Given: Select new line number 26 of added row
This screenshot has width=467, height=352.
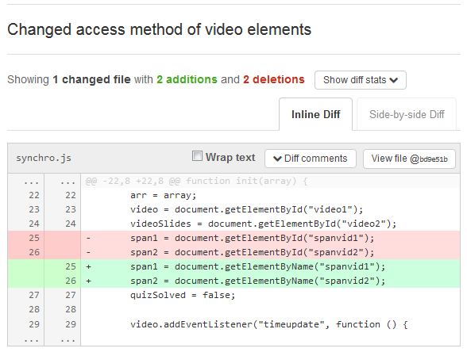Looking at the screenshot, I should click(x=71, y=281).
